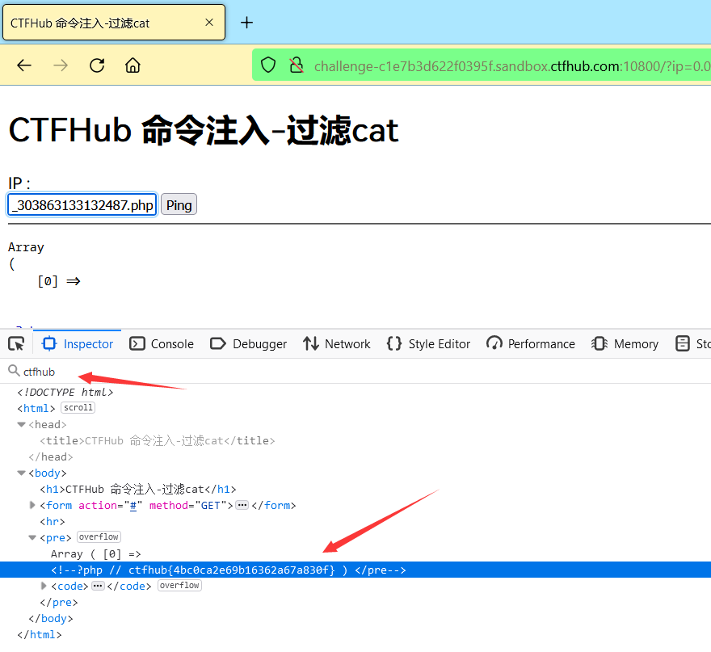Close the CTFHub 命令注入-过滤cat browser tab
Viewport: 711px width, 652px height.
(209, 23)
